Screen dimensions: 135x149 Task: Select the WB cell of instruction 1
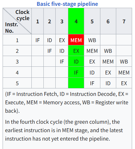(x=92, y=40)
